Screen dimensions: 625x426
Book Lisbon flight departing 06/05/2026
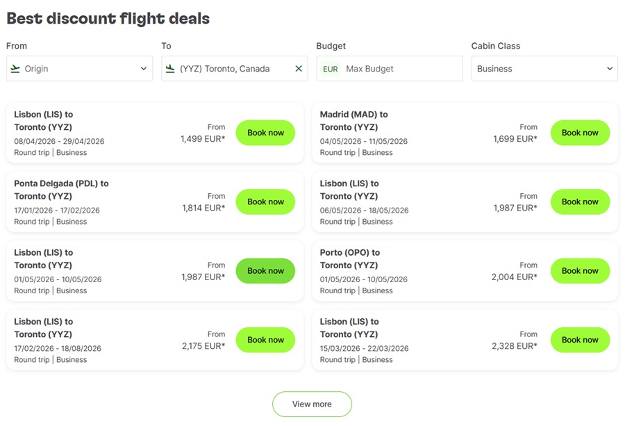580,202
